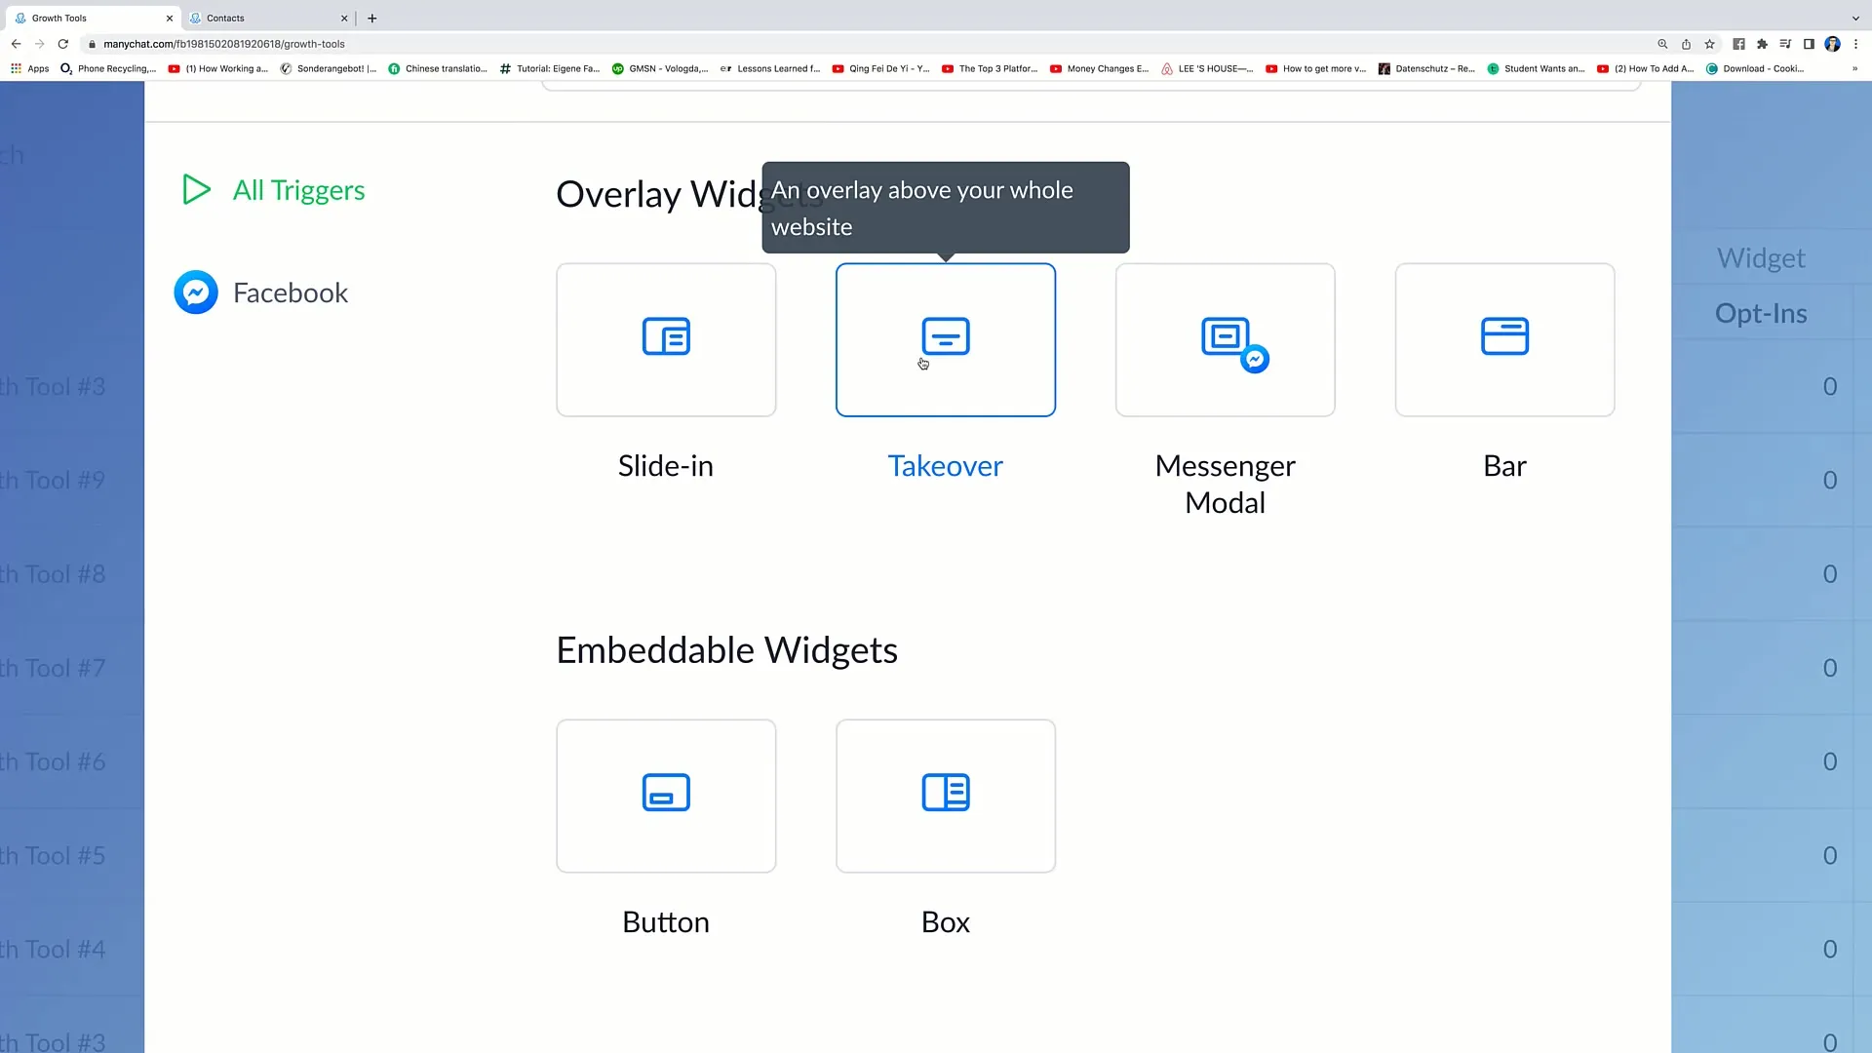Open browser zoom magnifier icon
1872x1053 pixels.
coord(1662,44)
